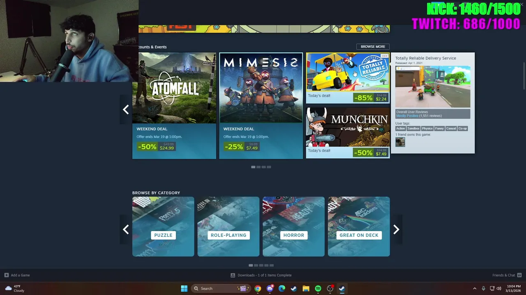The image size is (526, 295).
Task: Click the Totally Reliable gameplay screenshot in popup
Action: (x=433, y=86)
